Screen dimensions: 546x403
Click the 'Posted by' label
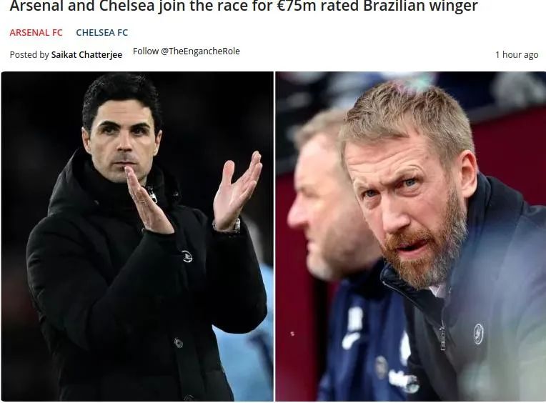[29, 54]
